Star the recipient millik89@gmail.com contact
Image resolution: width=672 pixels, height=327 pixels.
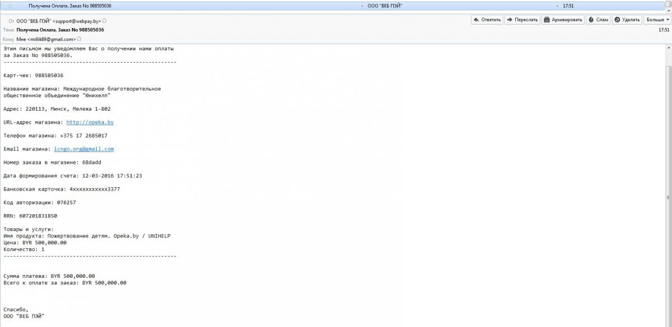pyautogui.click(x=79, y=40)
